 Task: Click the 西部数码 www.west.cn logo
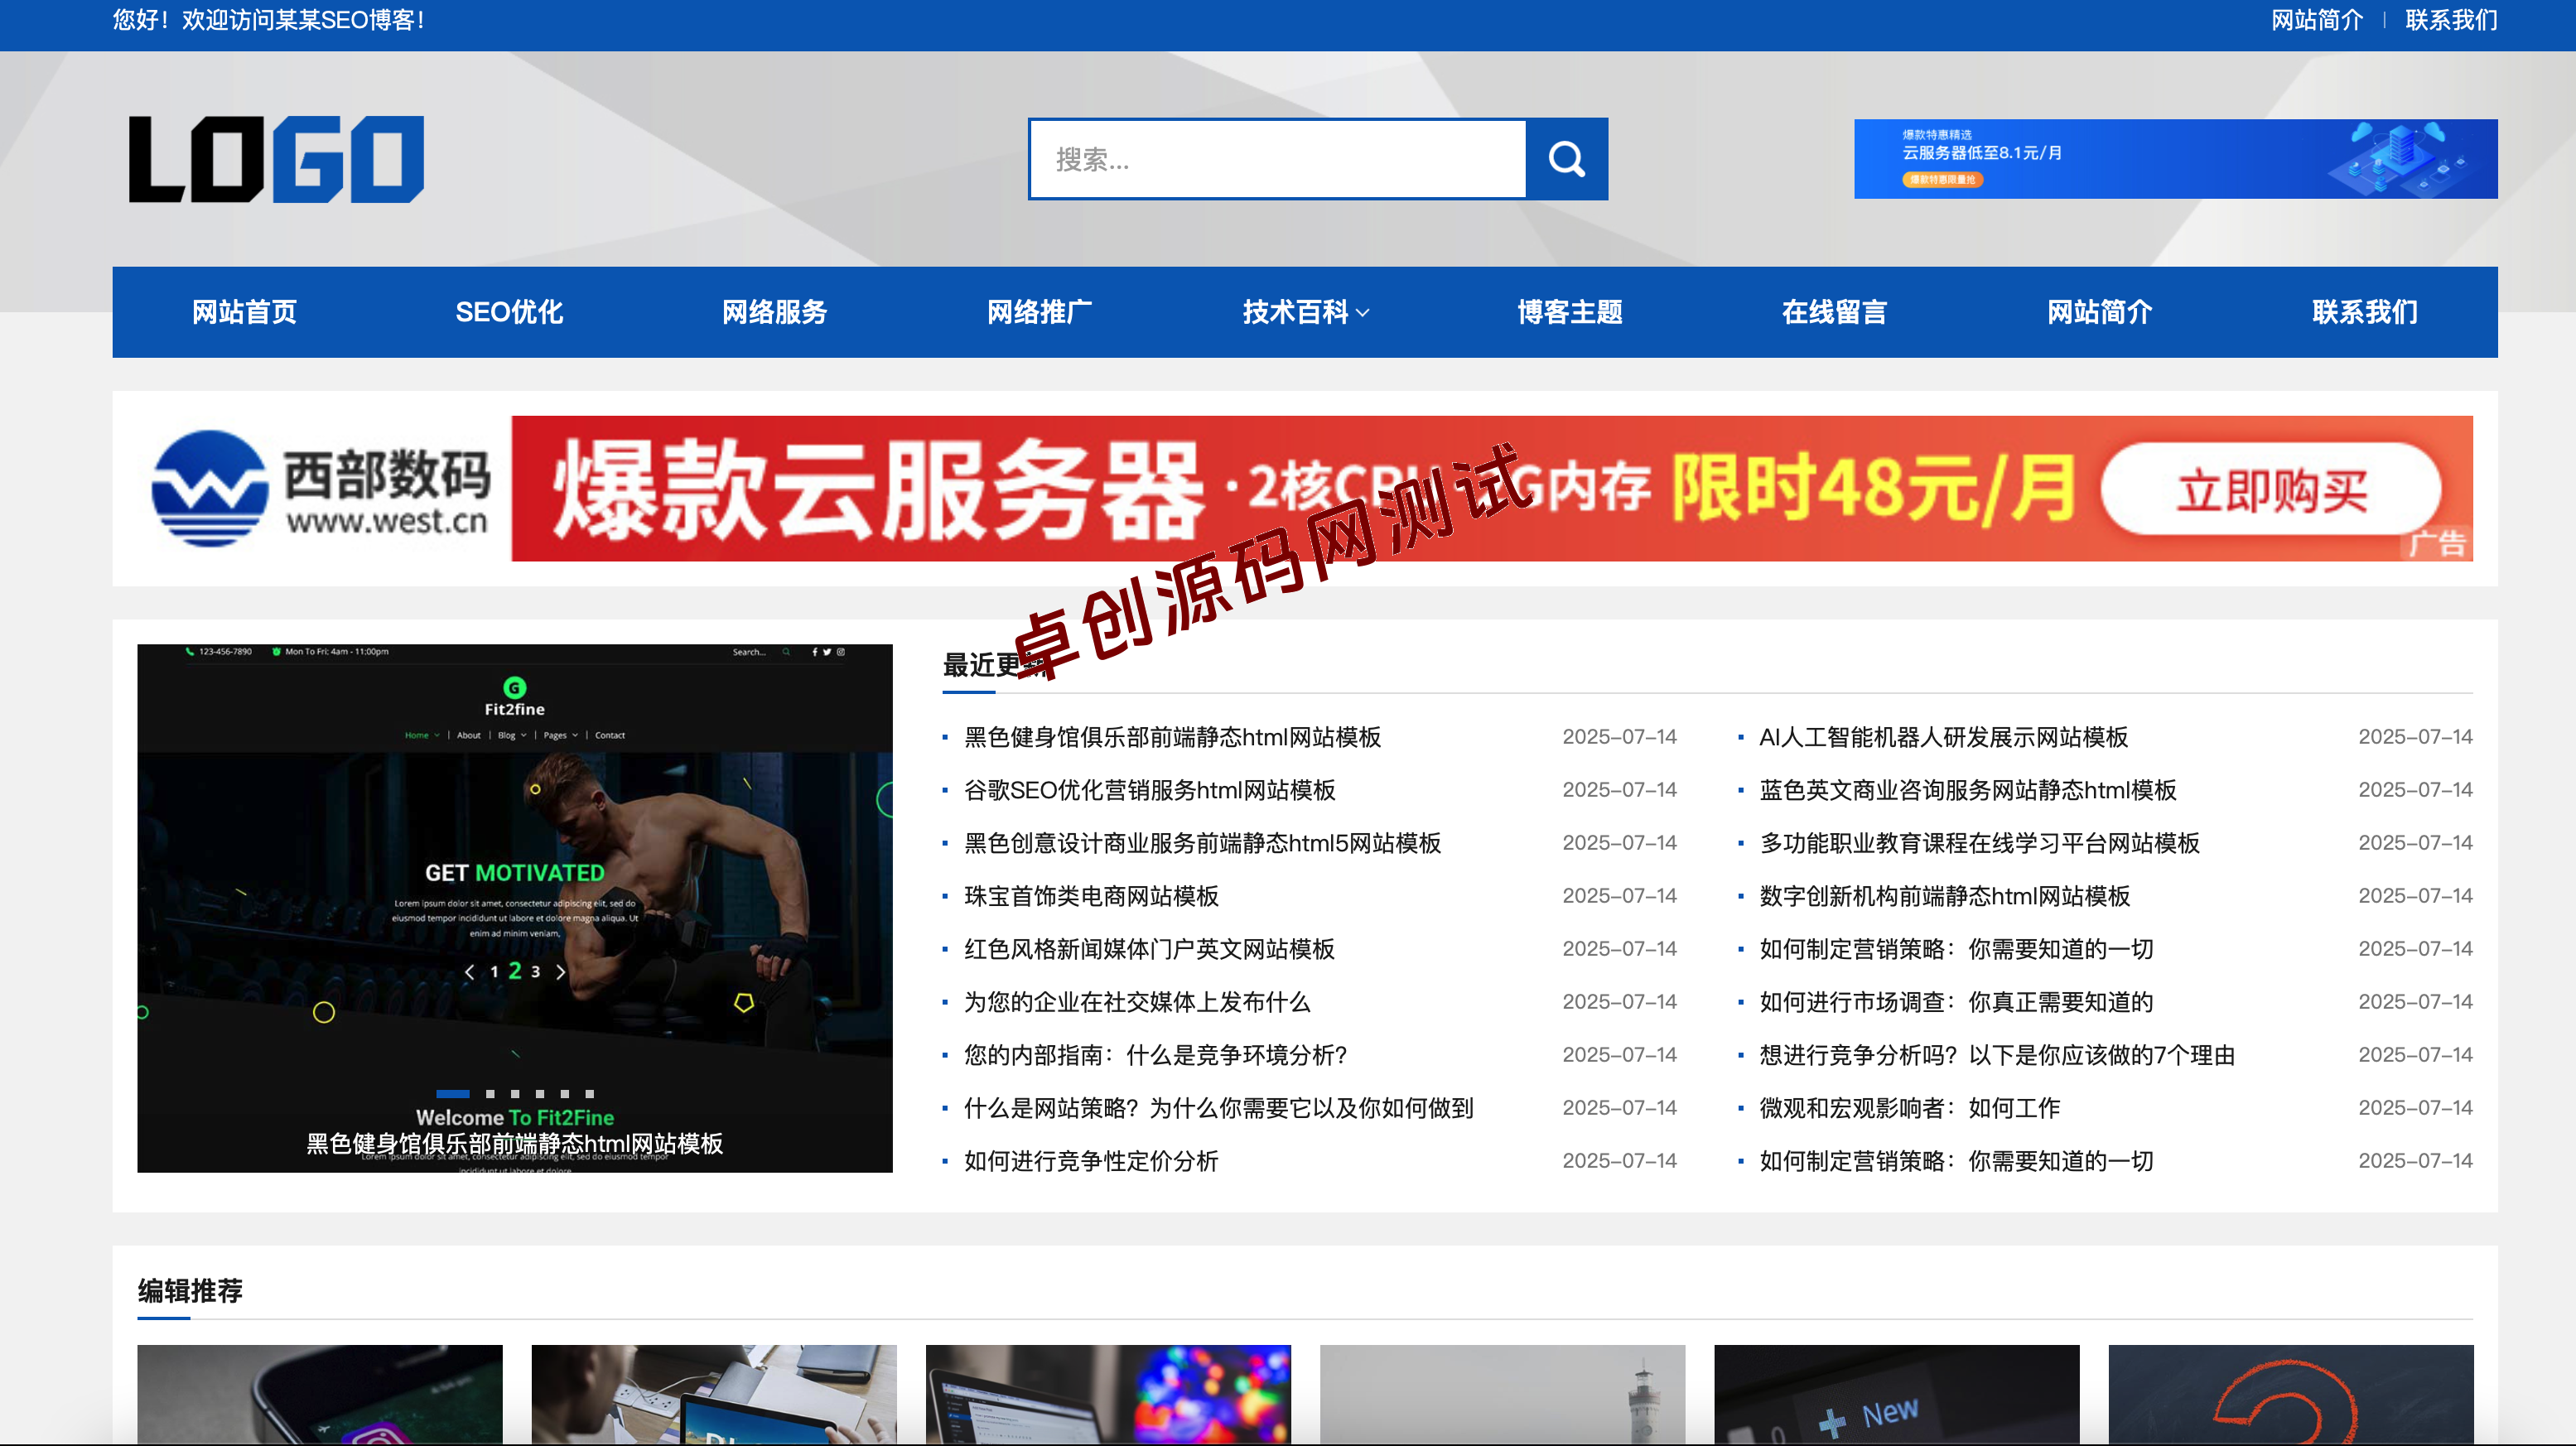point(321,489)
